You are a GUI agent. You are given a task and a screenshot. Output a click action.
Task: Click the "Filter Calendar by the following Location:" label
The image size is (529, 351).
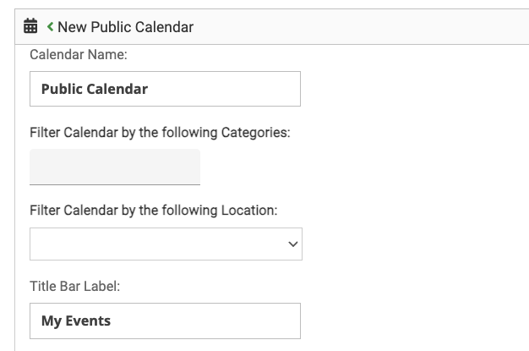point(154,210)
